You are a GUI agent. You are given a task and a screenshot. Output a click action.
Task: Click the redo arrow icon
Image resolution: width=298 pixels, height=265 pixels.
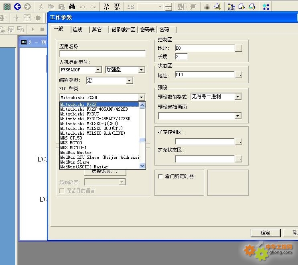tap(93, 7)
